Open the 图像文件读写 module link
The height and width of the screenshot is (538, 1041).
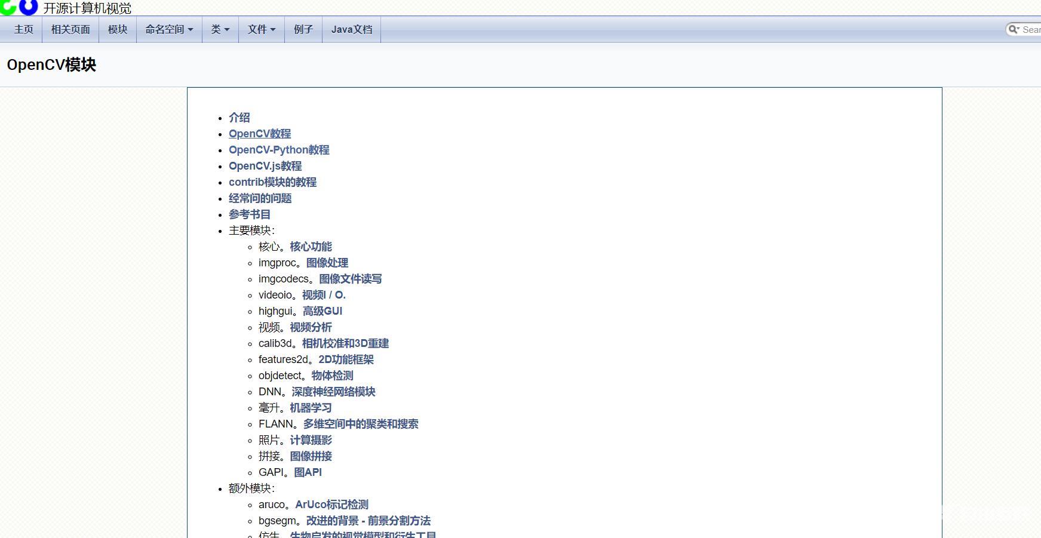coord(351,279)
